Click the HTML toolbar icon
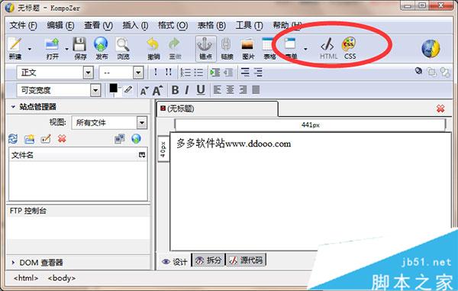Image resolution: width=458 pixels, height=291 pixels. click(328, 49)
